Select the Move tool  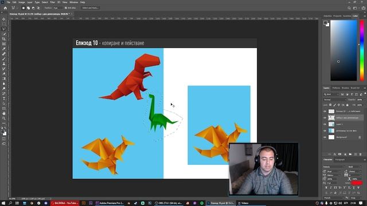[4, 19]
